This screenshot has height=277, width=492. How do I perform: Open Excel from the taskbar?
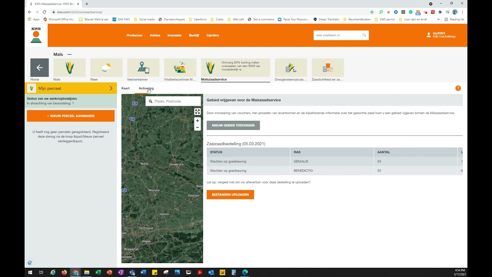point(98,272)
